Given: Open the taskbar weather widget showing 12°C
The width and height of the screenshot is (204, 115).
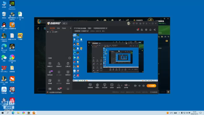Looking at the screenshot, I should (172, 113).
